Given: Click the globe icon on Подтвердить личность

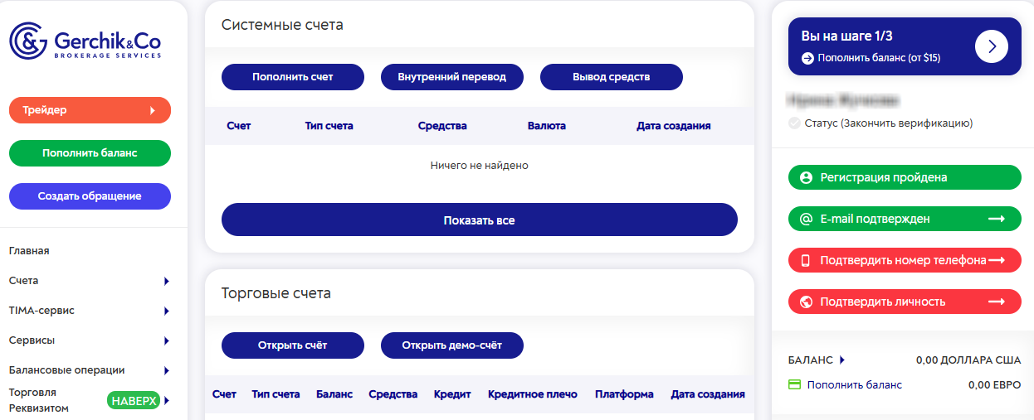Looking at the screenshot, I should [805, 302].
